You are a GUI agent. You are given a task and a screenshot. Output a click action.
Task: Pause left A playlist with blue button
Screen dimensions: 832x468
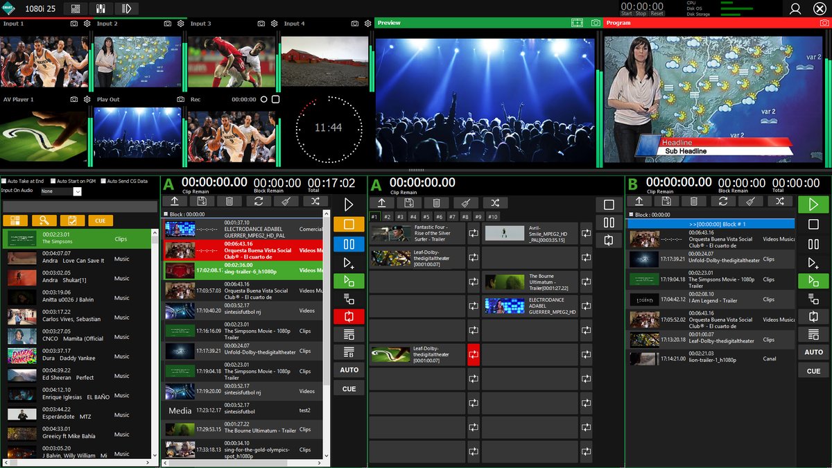(x=349, y=243)
